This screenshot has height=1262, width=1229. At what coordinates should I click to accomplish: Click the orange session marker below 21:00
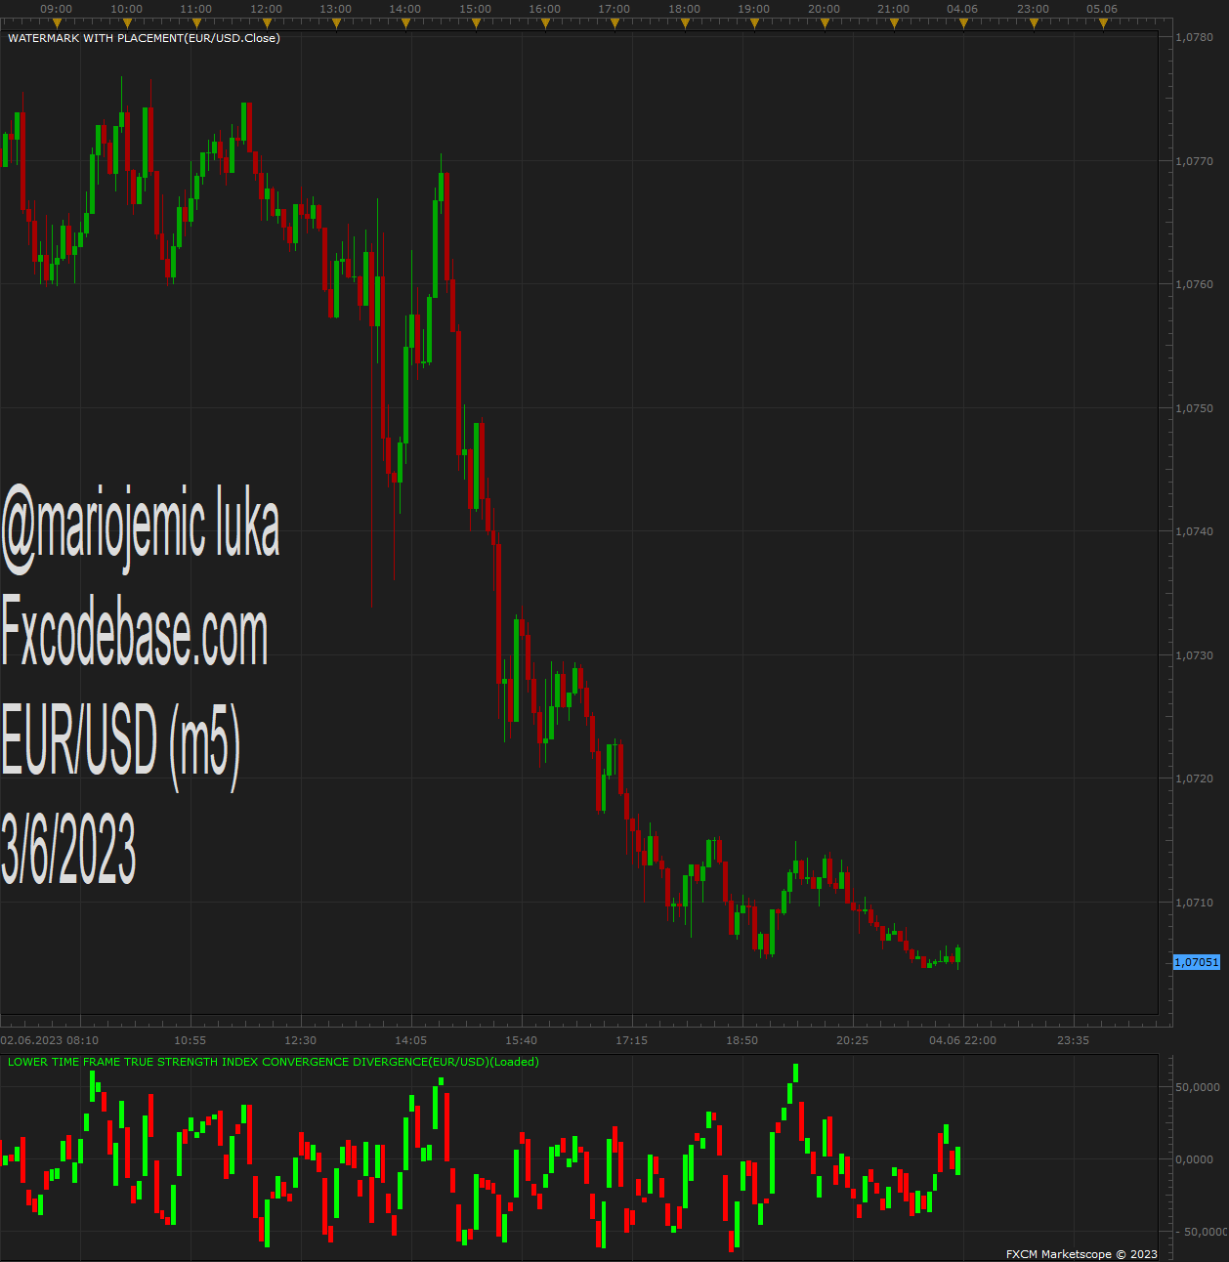point(894,22)
